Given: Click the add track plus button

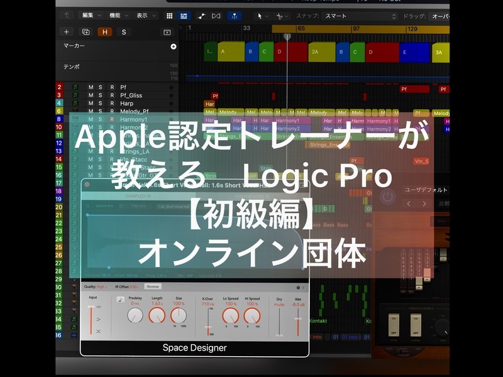Looking at the screenshot, I should click(67, 32).
